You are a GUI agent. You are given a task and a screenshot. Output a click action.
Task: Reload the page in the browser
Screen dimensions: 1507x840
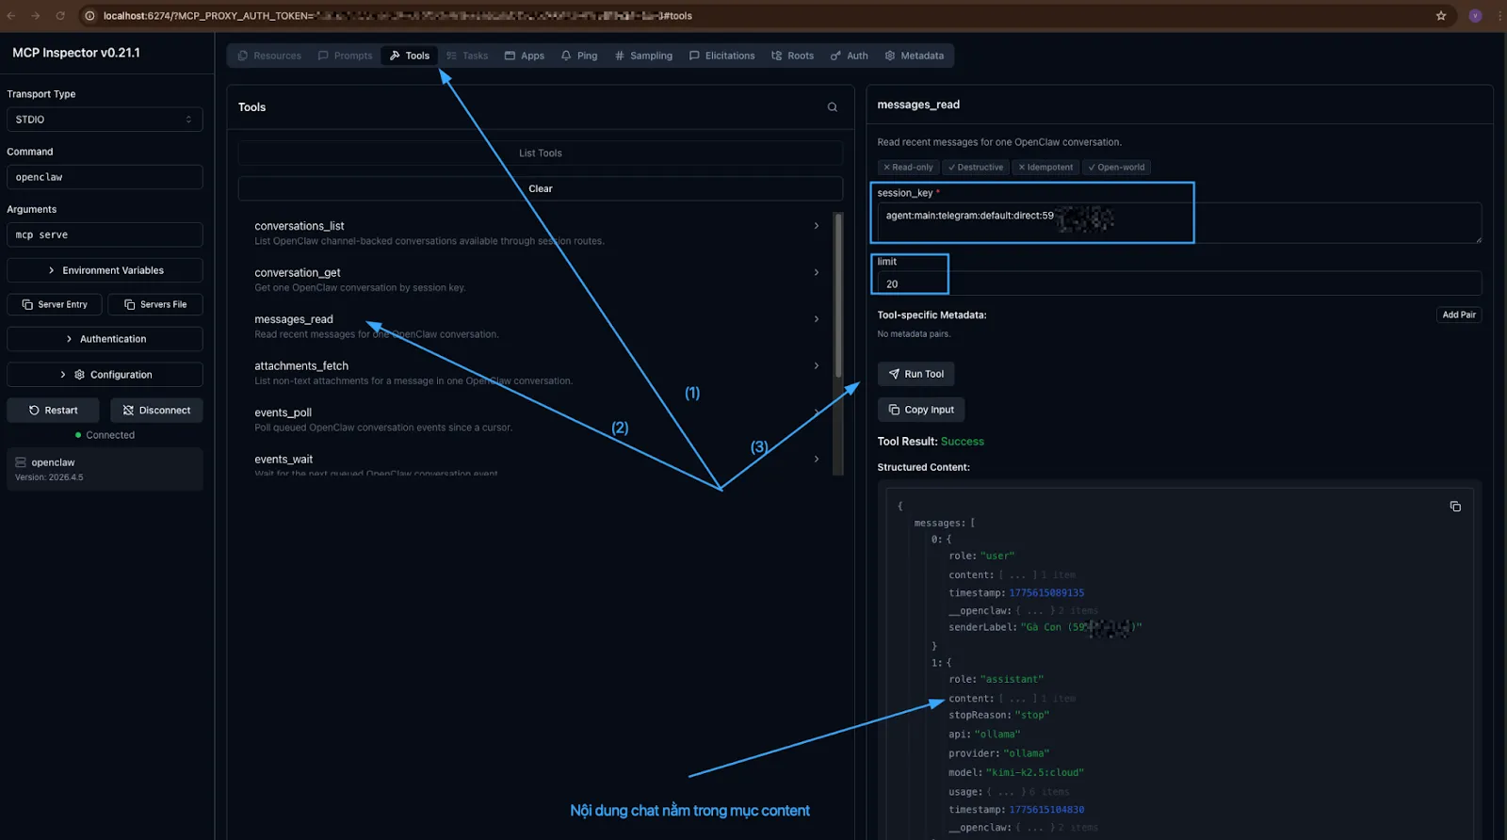coord(60,16)
